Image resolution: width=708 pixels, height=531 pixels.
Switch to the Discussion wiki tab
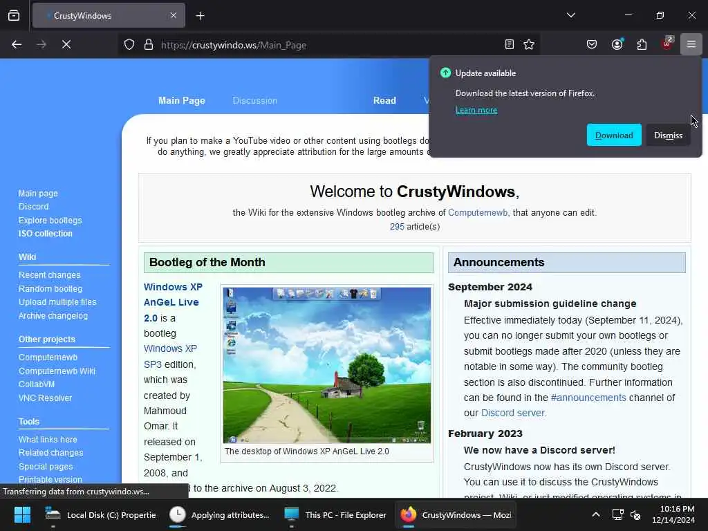[254, 101]
